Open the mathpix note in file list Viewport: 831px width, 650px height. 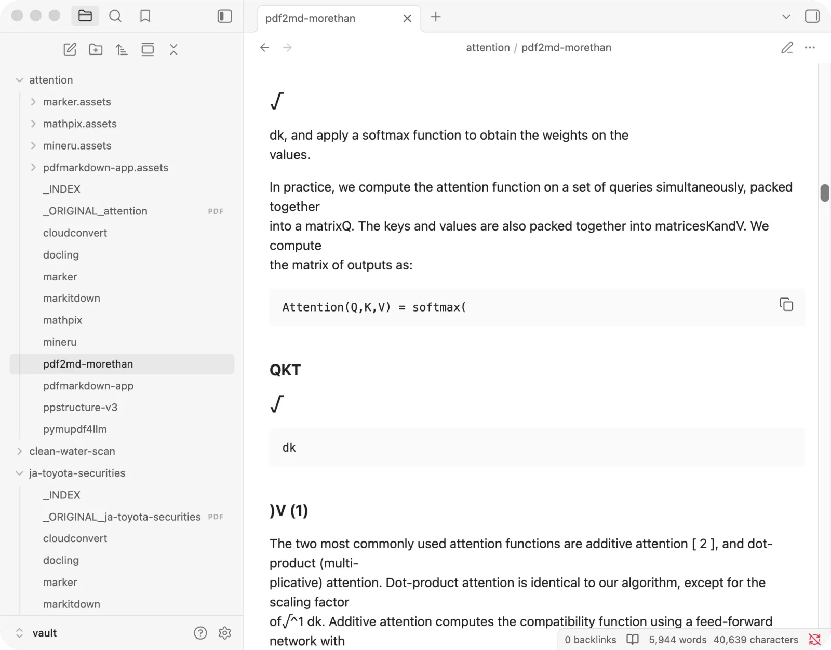click(x=62, y=320)
